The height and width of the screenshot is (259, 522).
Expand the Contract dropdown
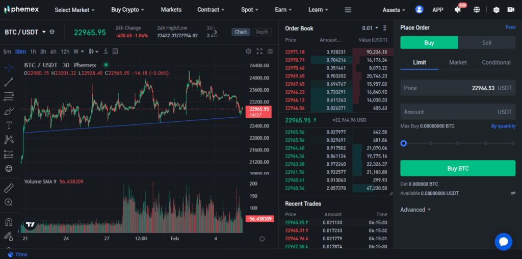click(211, 10)
